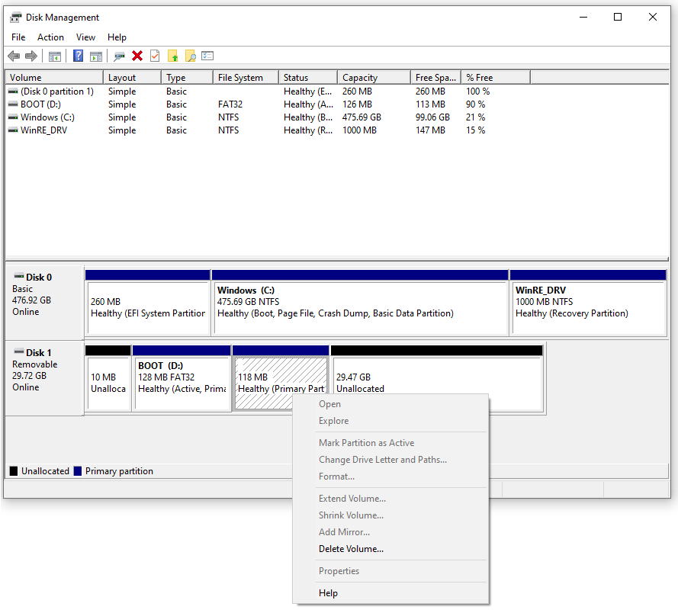Screen dimensions: 678x613
Task: Click the volume icon beside Windows (C:) row
Action: (x=14, y=117)
